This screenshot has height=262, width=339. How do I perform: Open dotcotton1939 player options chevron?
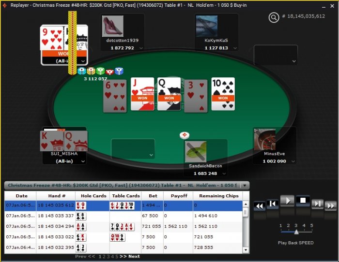coord(141,48)
